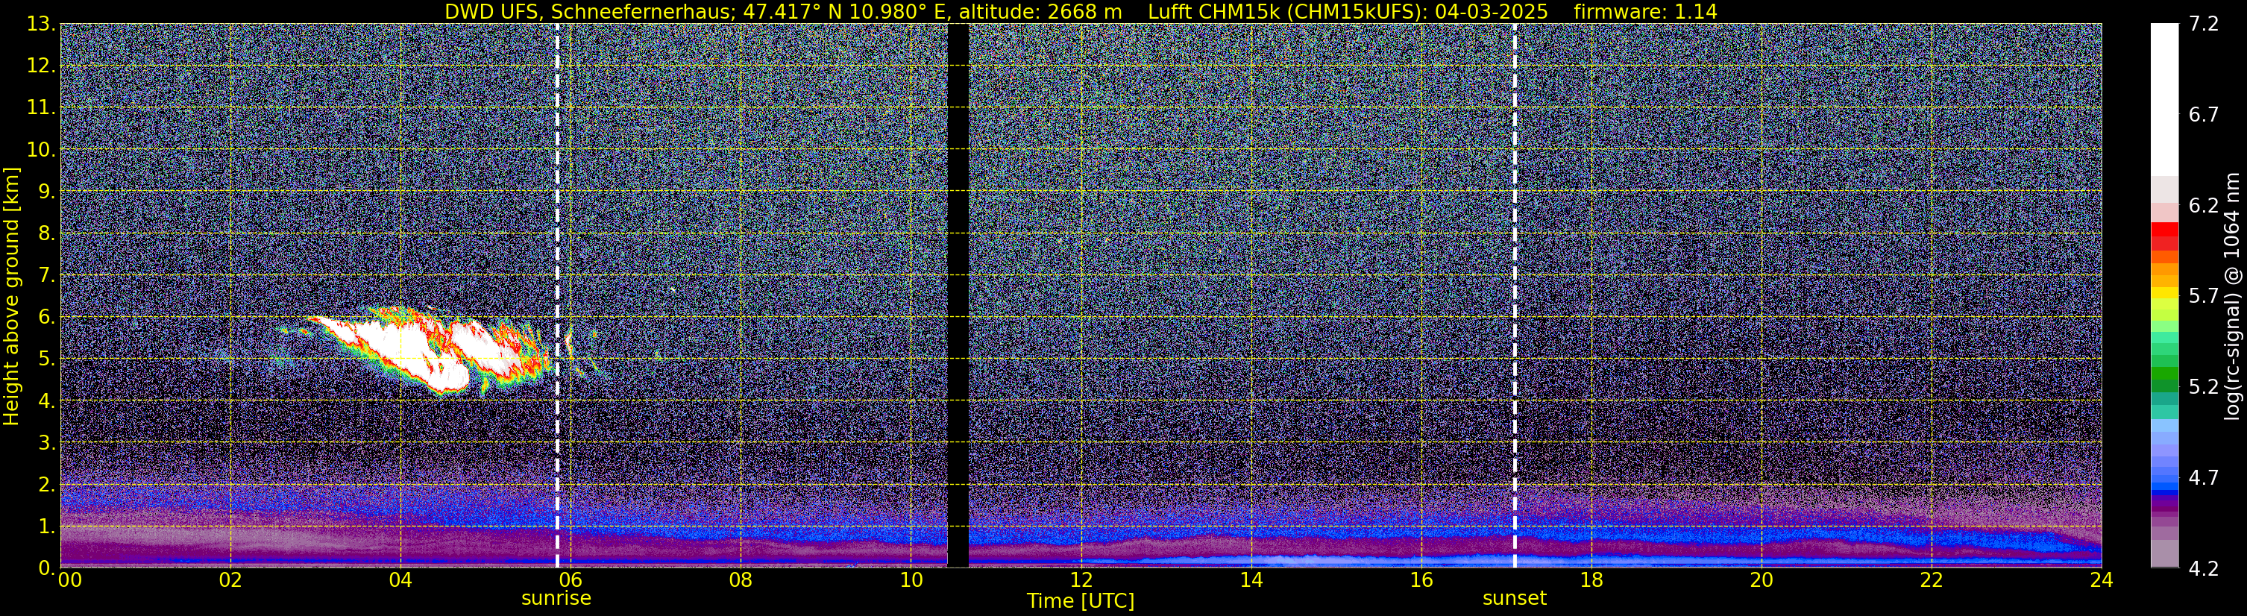Click the time axis tick '24'
Image resolution: width=2247 pixels, height=616 pixels.
(x=2102, y=580)
